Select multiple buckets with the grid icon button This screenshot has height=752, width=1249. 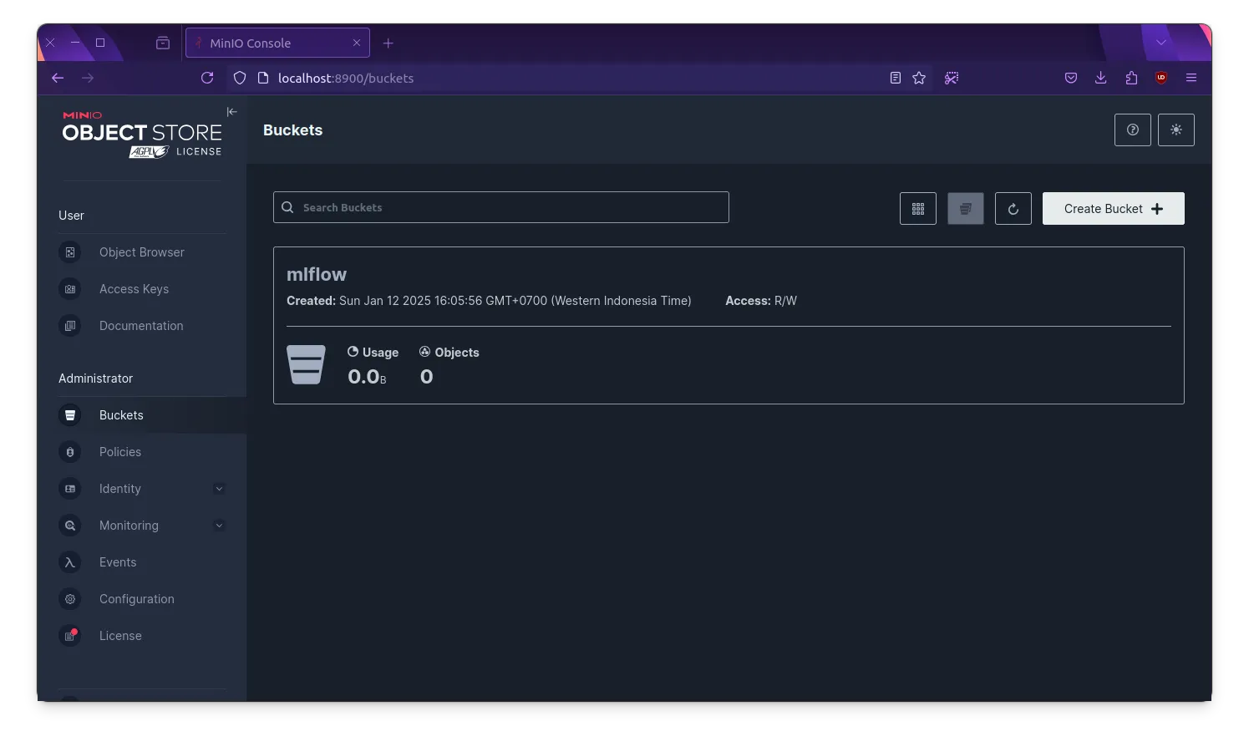coord(918,209)
